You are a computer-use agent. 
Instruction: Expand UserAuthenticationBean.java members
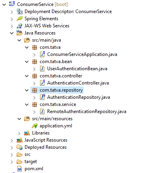click(34, 69)
